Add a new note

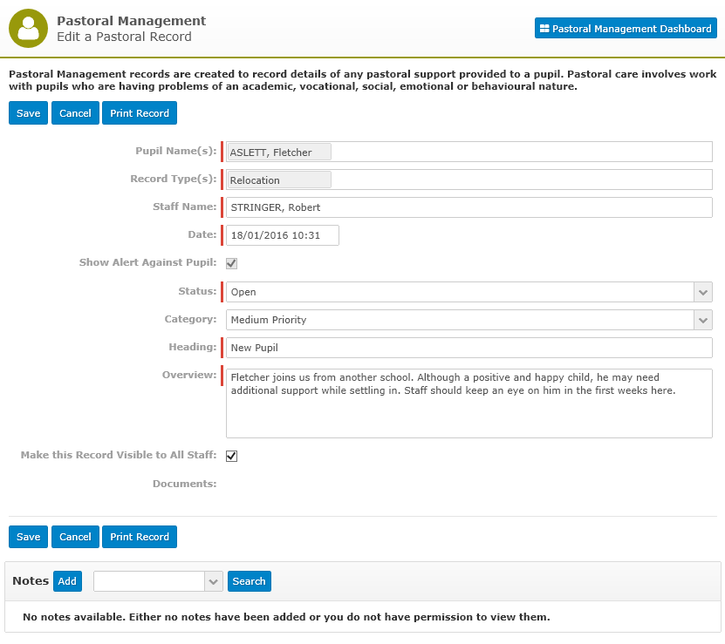click(x=67, y=581)
